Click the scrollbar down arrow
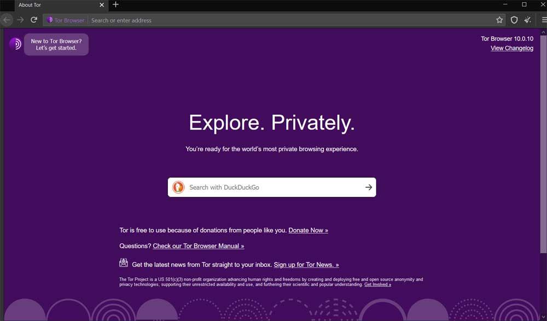This screenshot has height=321, width=547. tap(543, 318)
